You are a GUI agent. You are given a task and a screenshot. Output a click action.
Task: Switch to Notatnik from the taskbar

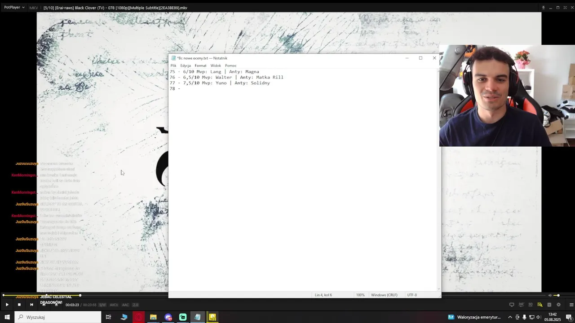pos(197,317)
